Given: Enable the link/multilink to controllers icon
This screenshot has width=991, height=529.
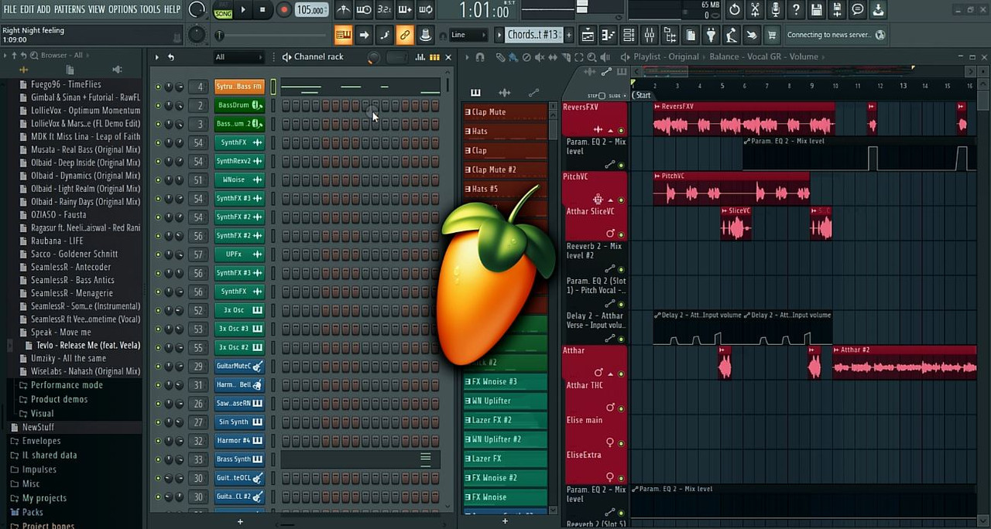Looking at the screenshot, I should [404, 35].
